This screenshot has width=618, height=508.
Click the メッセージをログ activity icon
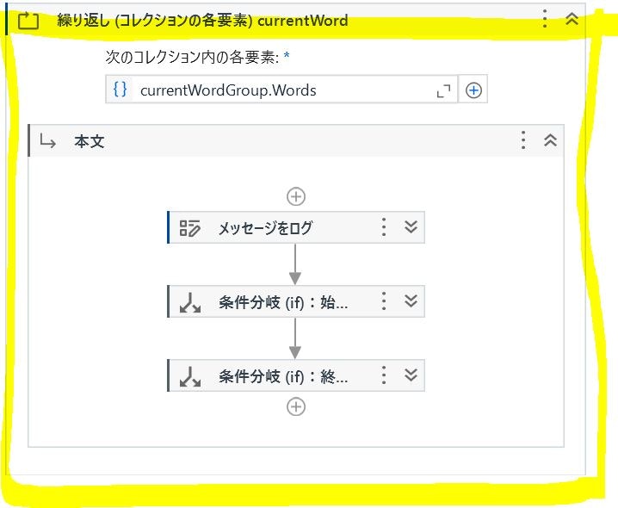click(190, 227)
